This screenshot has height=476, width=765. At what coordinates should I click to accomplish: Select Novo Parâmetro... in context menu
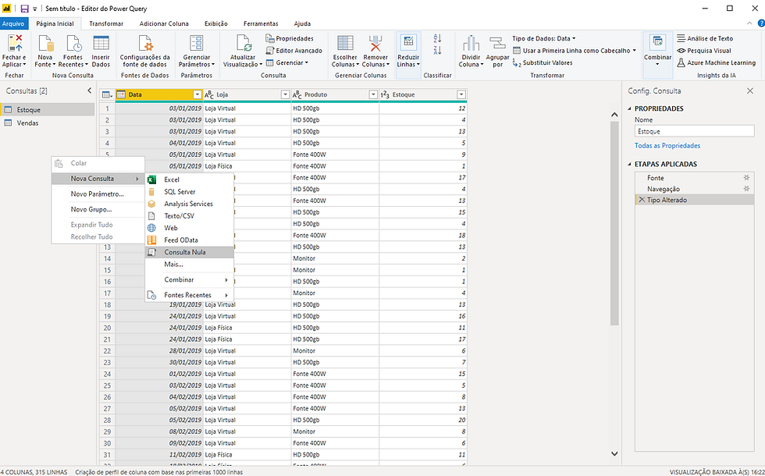(98, 194)
